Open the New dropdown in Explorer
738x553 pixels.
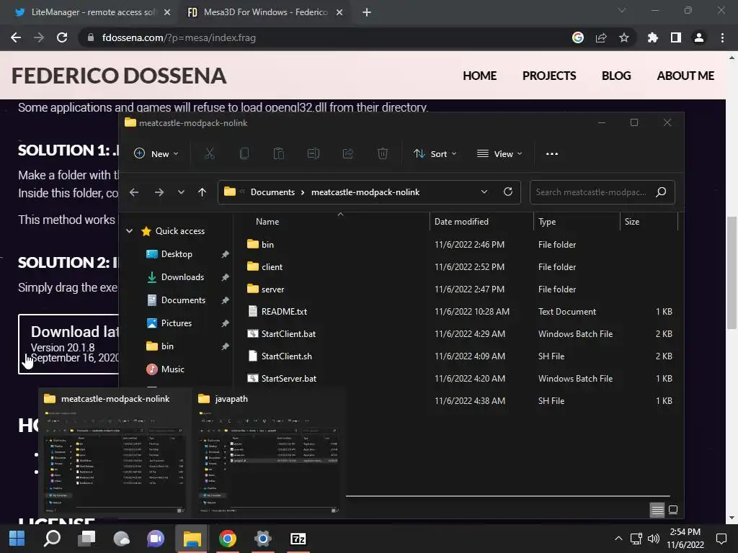click(x=156, y=154)
